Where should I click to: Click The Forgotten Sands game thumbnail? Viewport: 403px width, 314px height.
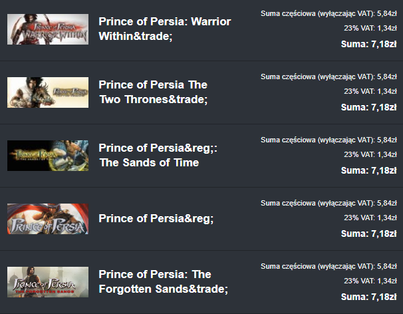point(47,281)
